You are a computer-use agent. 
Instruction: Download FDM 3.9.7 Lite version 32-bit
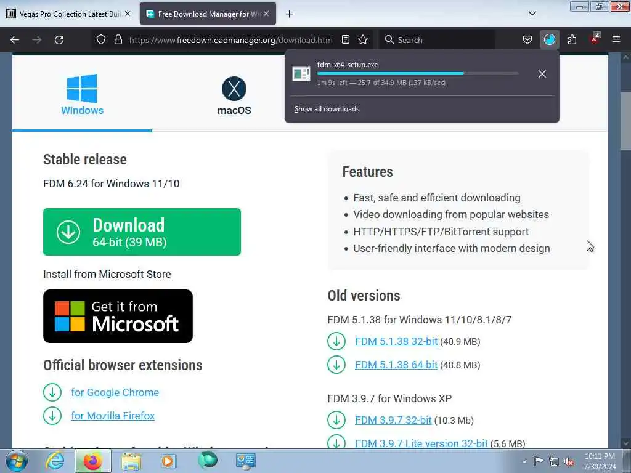421,443
